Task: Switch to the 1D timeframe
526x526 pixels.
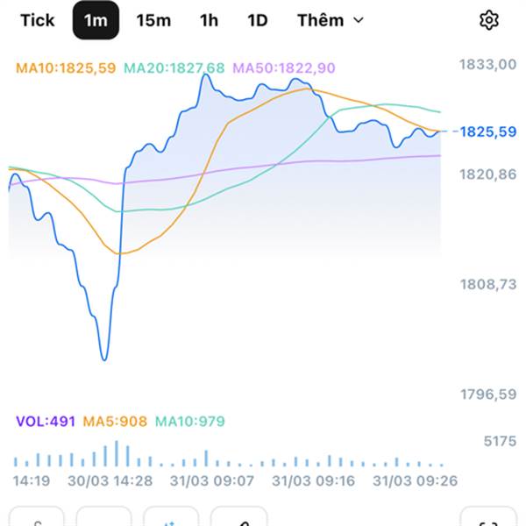Action: (257, 20)
